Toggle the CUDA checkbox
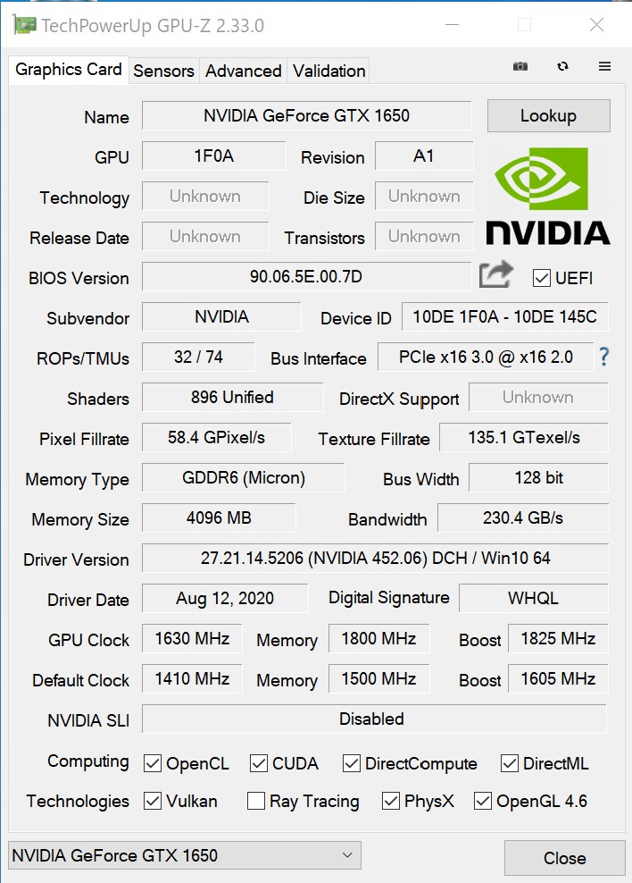This screenshot has height=883, width=632. tap(259, 763)
